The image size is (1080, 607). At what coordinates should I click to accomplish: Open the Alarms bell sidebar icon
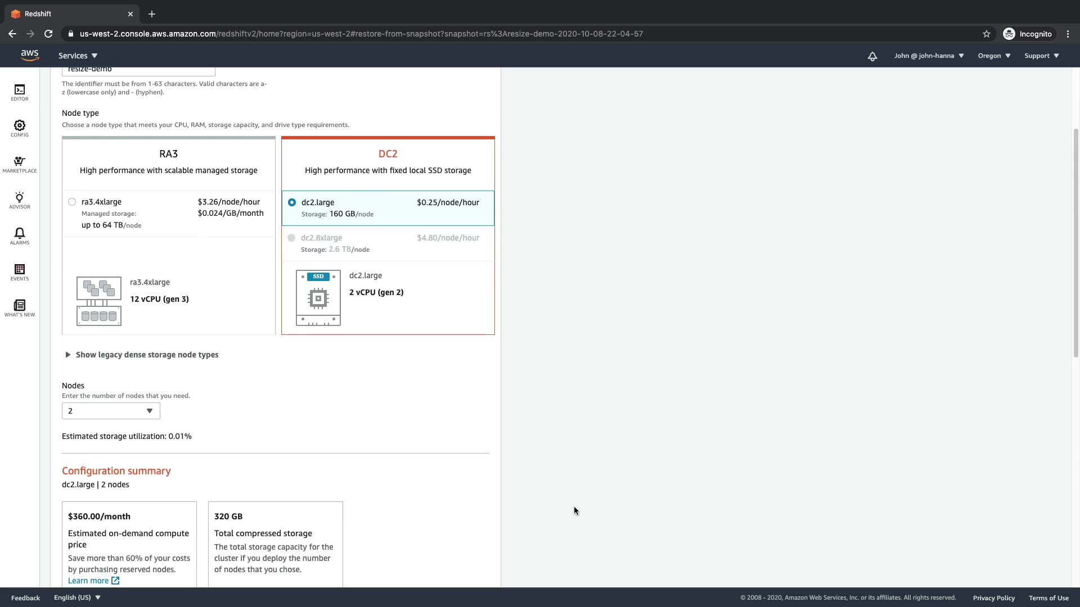(20, 236)
